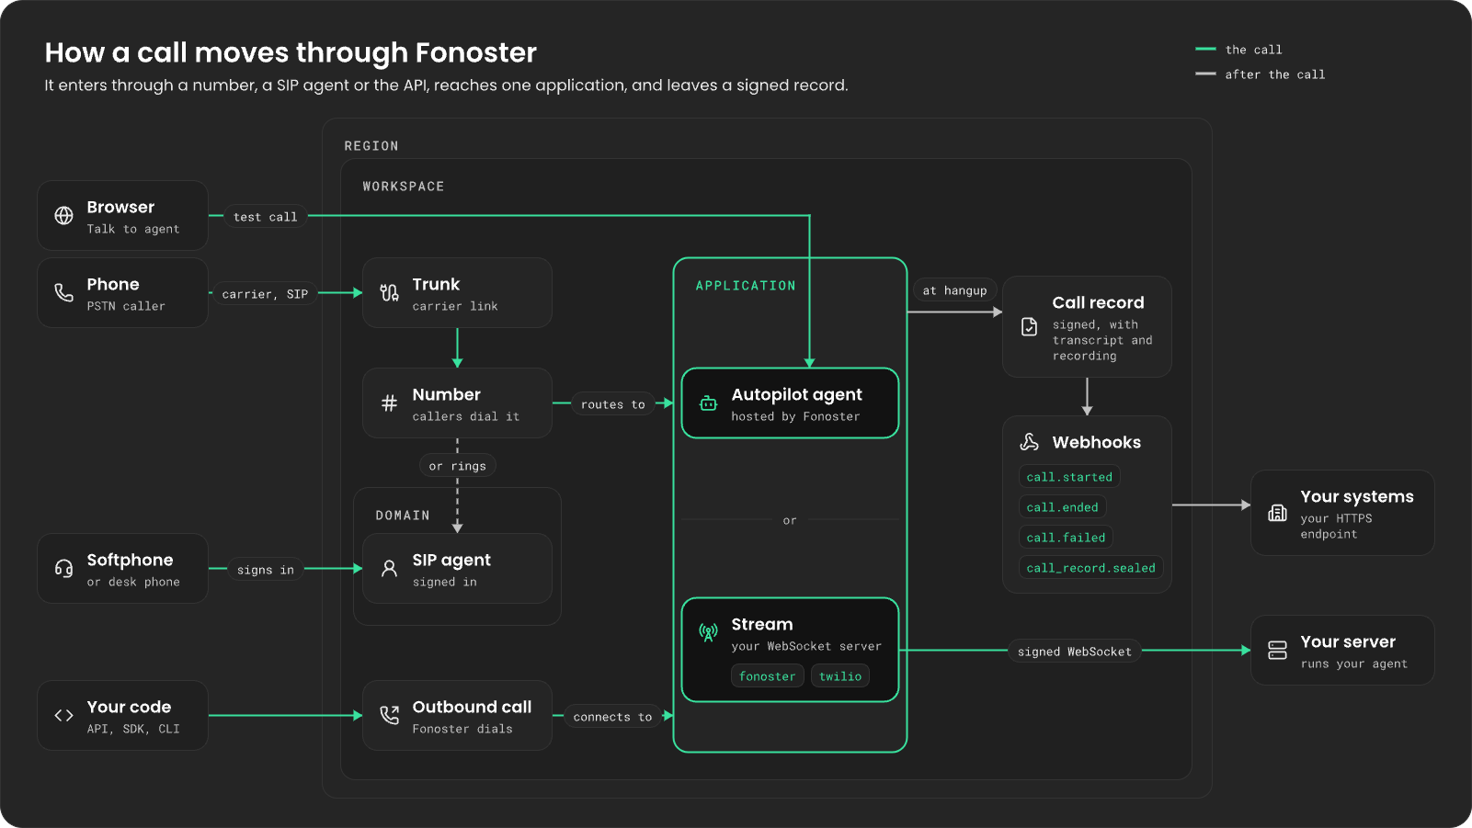Click the 'connects to' connector label
Image resolution: width=1472 pixels, height=828 pixels.
pos(612,717)
